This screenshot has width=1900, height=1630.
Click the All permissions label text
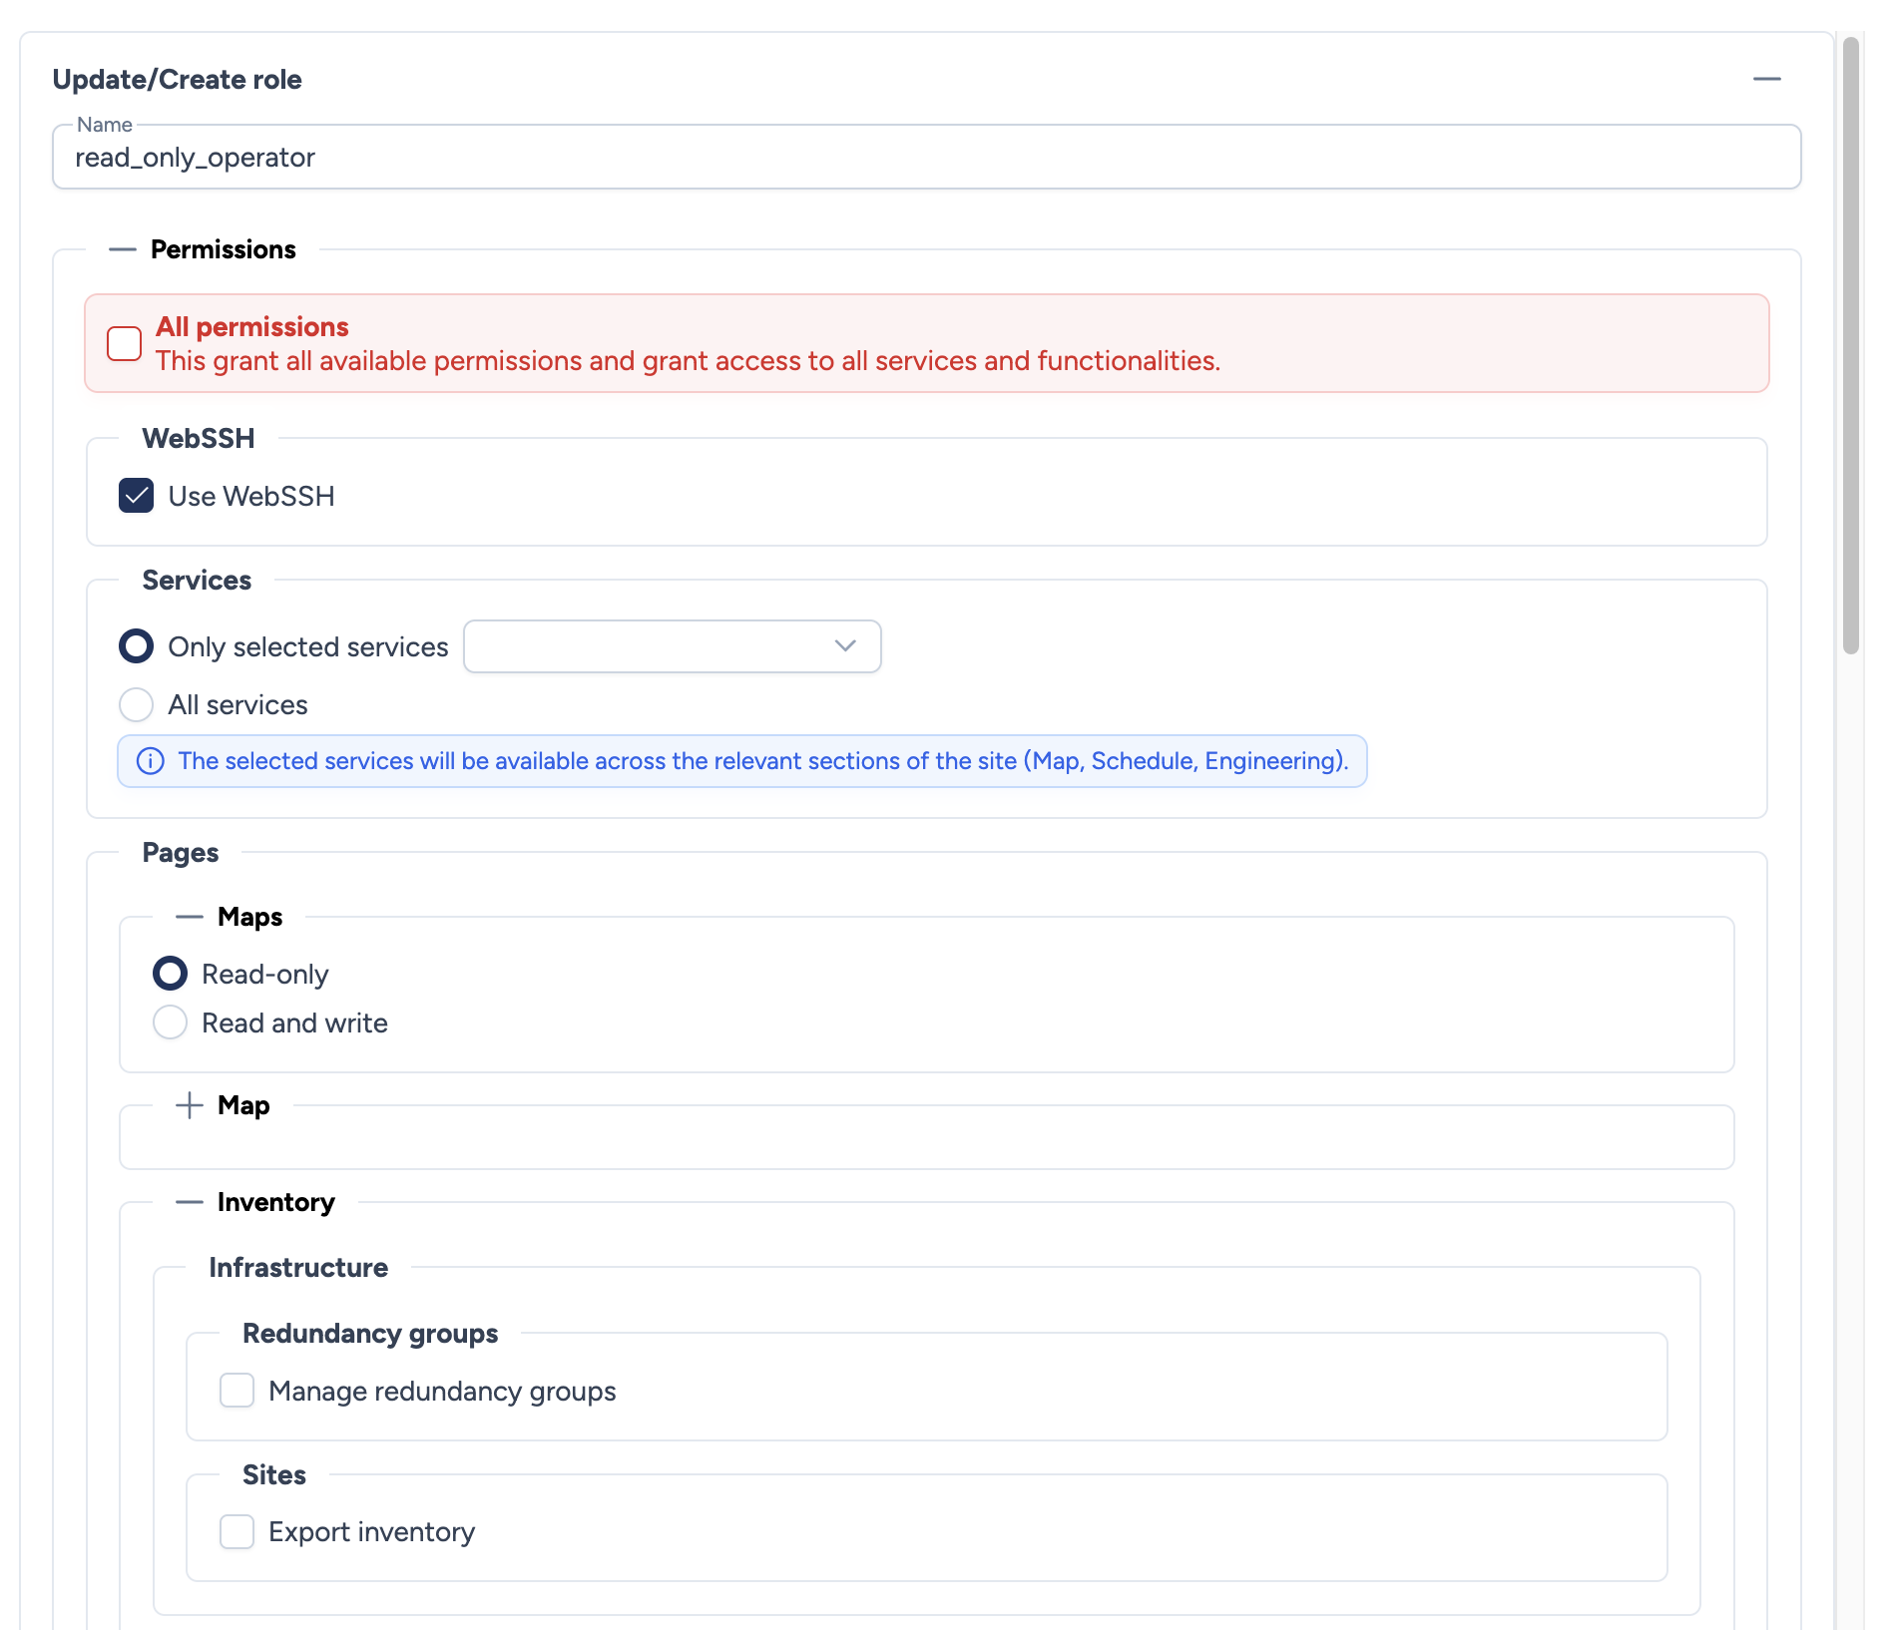click(x=252, y=327)
